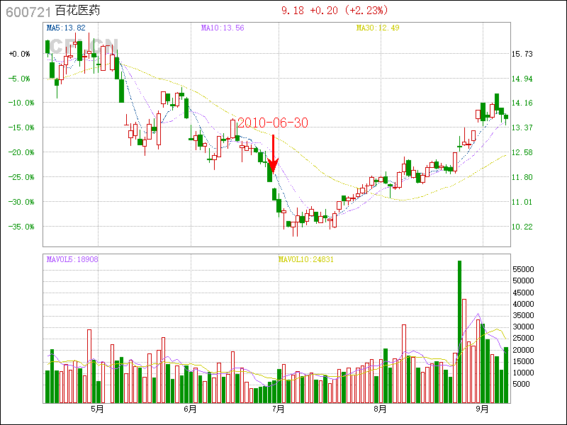Click the MAVOL5:18908 volume label

coord(72,259)
